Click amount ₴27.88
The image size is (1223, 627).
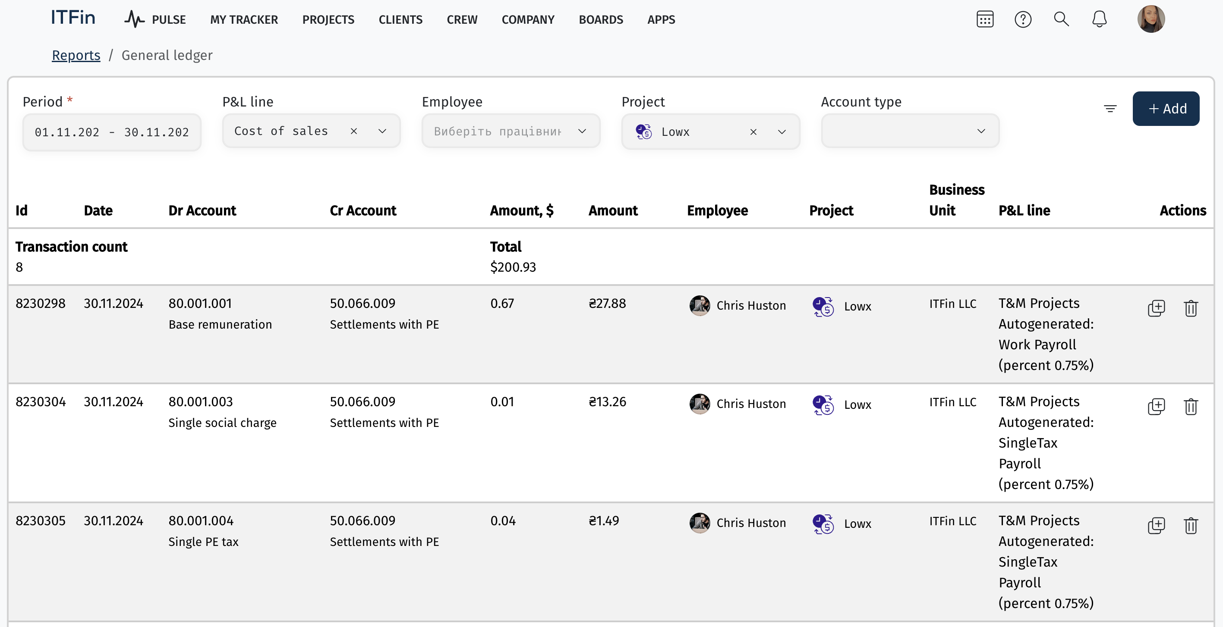point(607,303)
